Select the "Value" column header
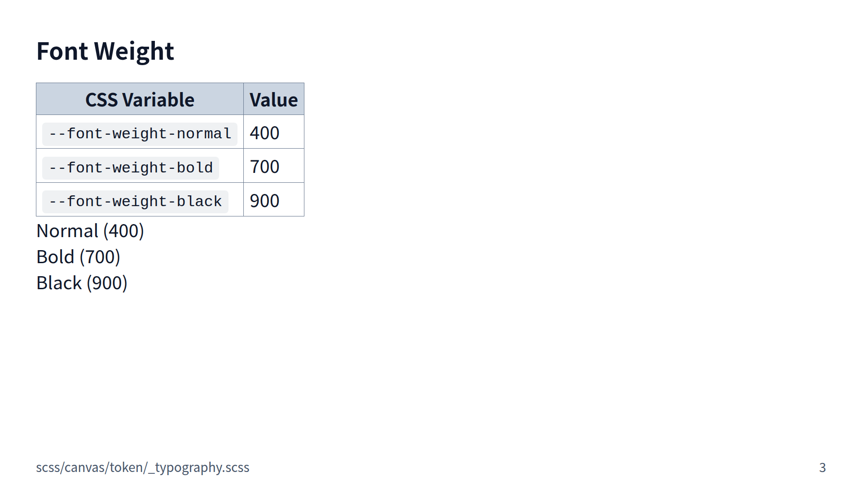This screenshot has width=862, height=485. tap(273, 100)
